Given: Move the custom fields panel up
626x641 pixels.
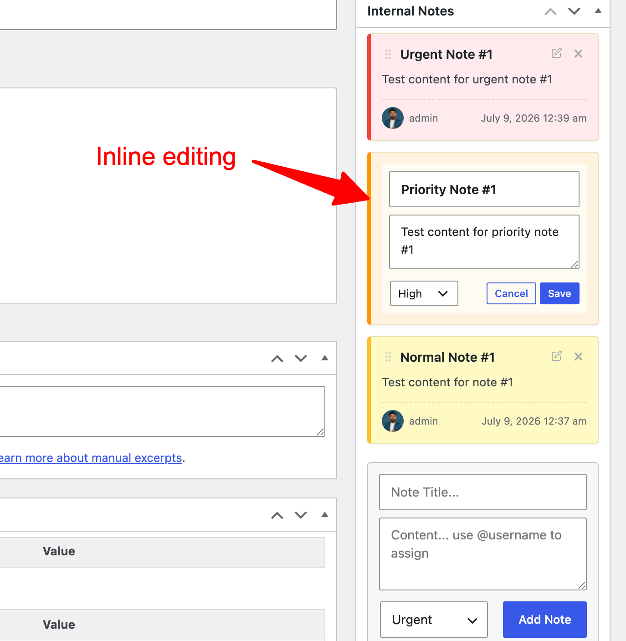Looking at the screenshot, I should [277, 515].
